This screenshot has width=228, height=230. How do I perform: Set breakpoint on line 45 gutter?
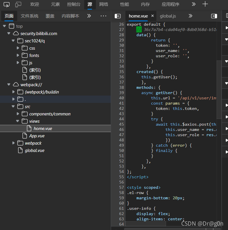click(x=122, y=124)
